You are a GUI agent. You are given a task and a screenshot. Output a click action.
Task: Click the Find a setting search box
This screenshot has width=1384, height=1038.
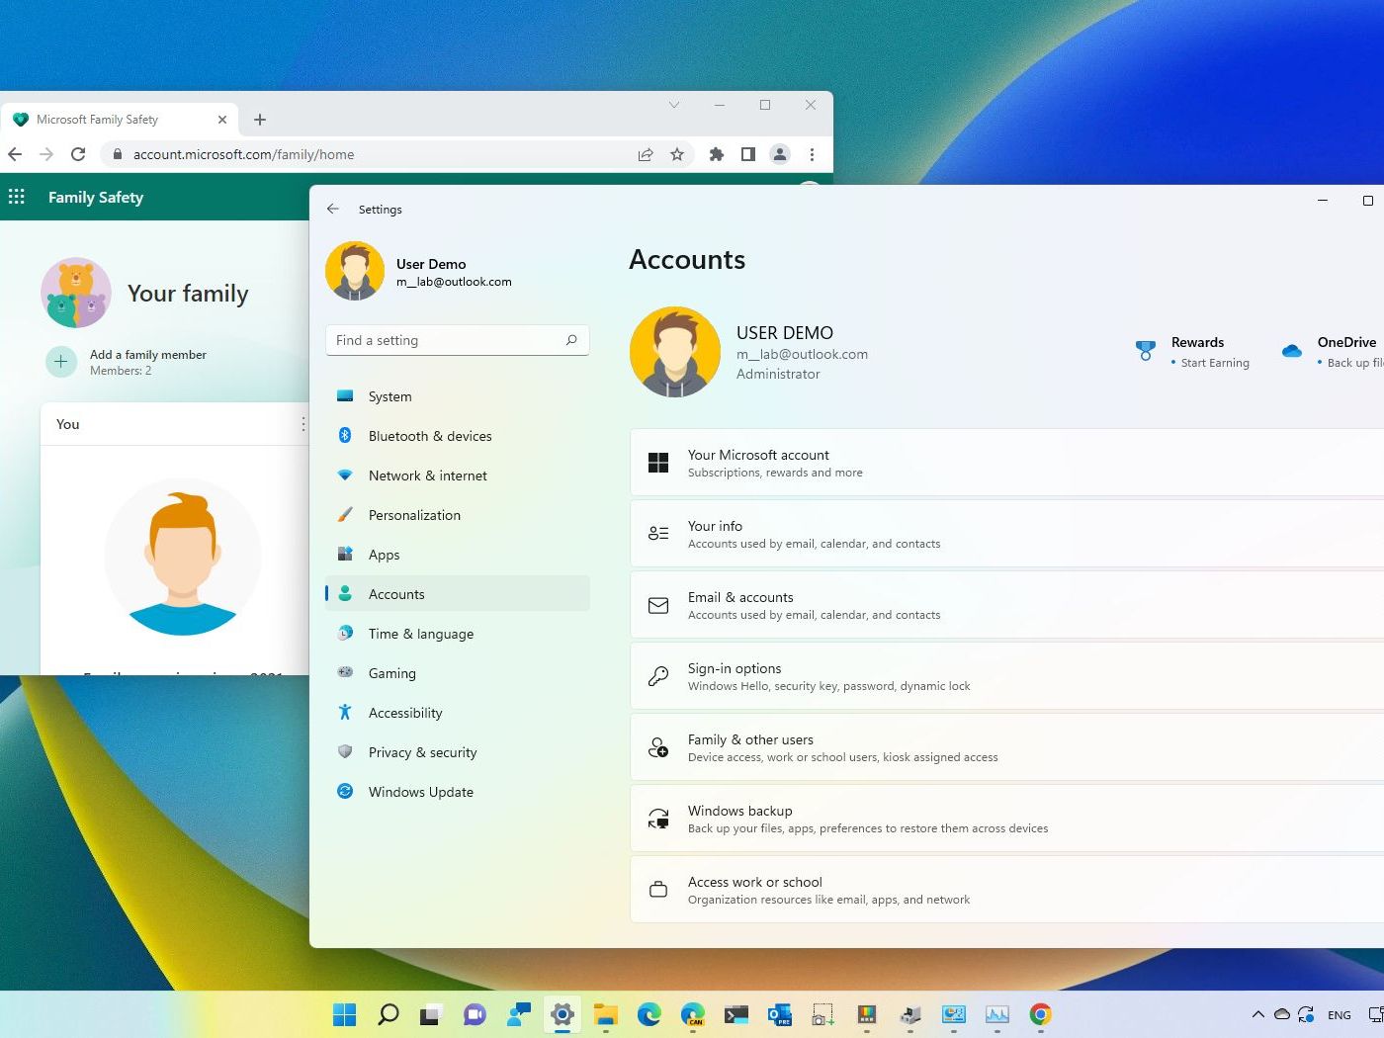(457, 340)
